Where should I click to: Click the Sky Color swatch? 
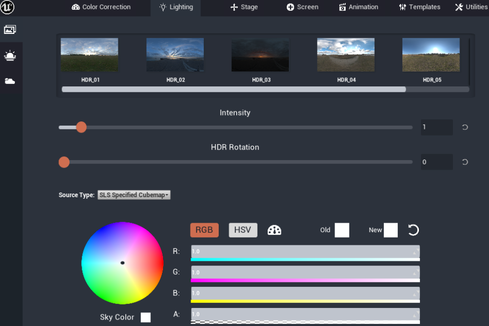[x=145, y=318]
